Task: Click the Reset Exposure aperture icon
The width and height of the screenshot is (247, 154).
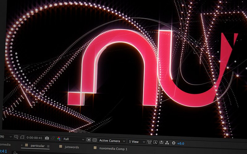Action: [x=174, y=143]
